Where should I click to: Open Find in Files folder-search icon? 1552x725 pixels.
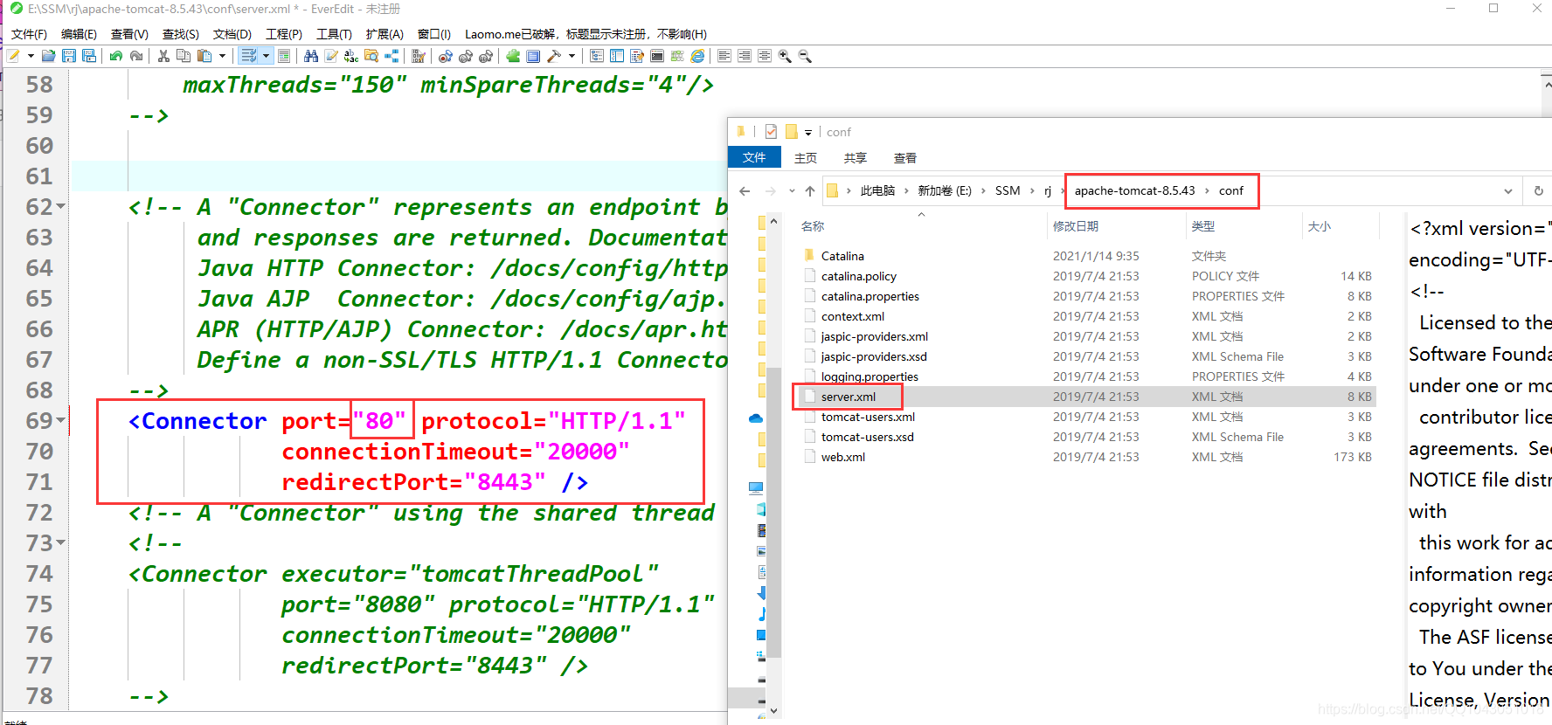point(371,56)
